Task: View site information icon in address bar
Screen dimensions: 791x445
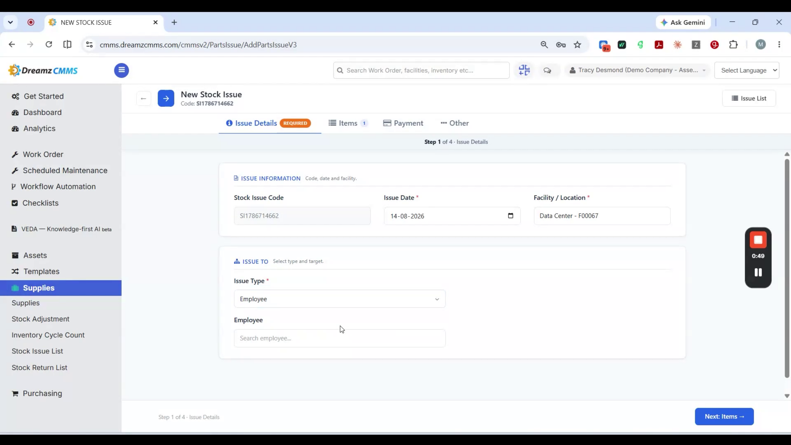Action: (x=89, y=44)
